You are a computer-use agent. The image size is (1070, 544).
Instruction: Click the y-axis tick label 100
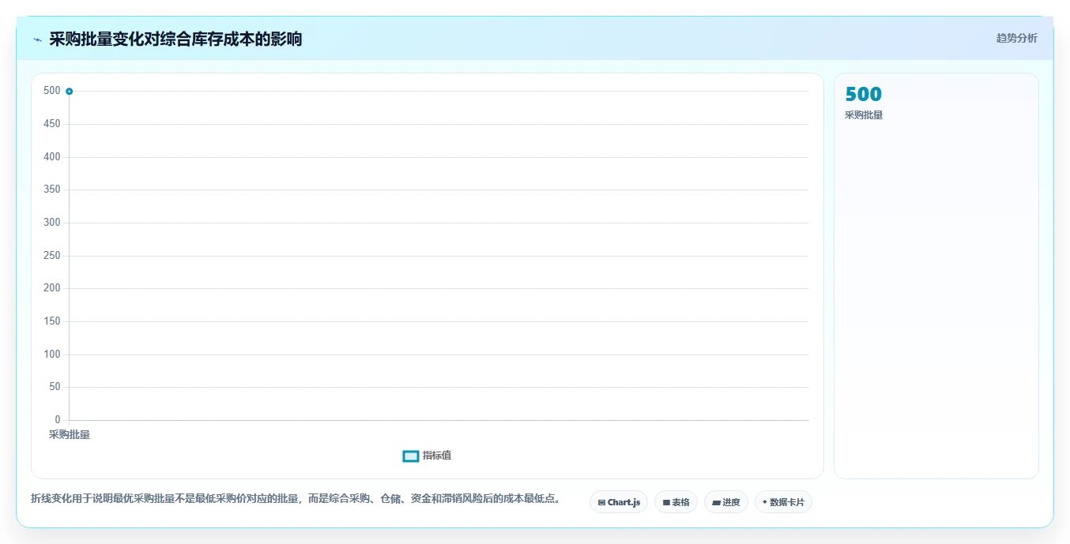52,355
